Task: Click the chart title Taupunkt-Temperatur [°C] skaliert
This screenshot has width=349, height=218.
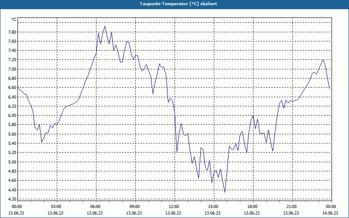Action: coord(178,4)
